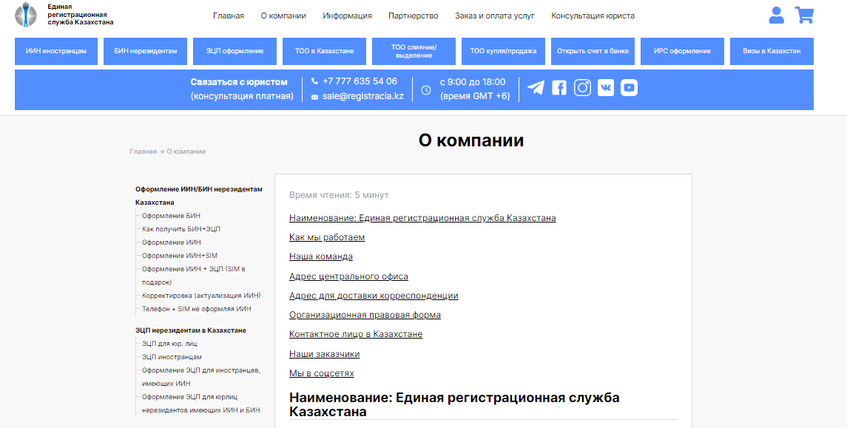
Task: Open the Instagram profile icon
Action: [583, 88]
